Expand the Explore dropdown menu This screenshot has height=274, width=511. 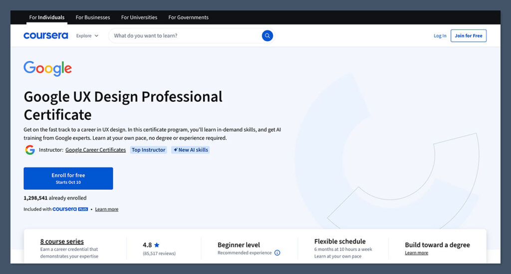click(x=87, y=36)
